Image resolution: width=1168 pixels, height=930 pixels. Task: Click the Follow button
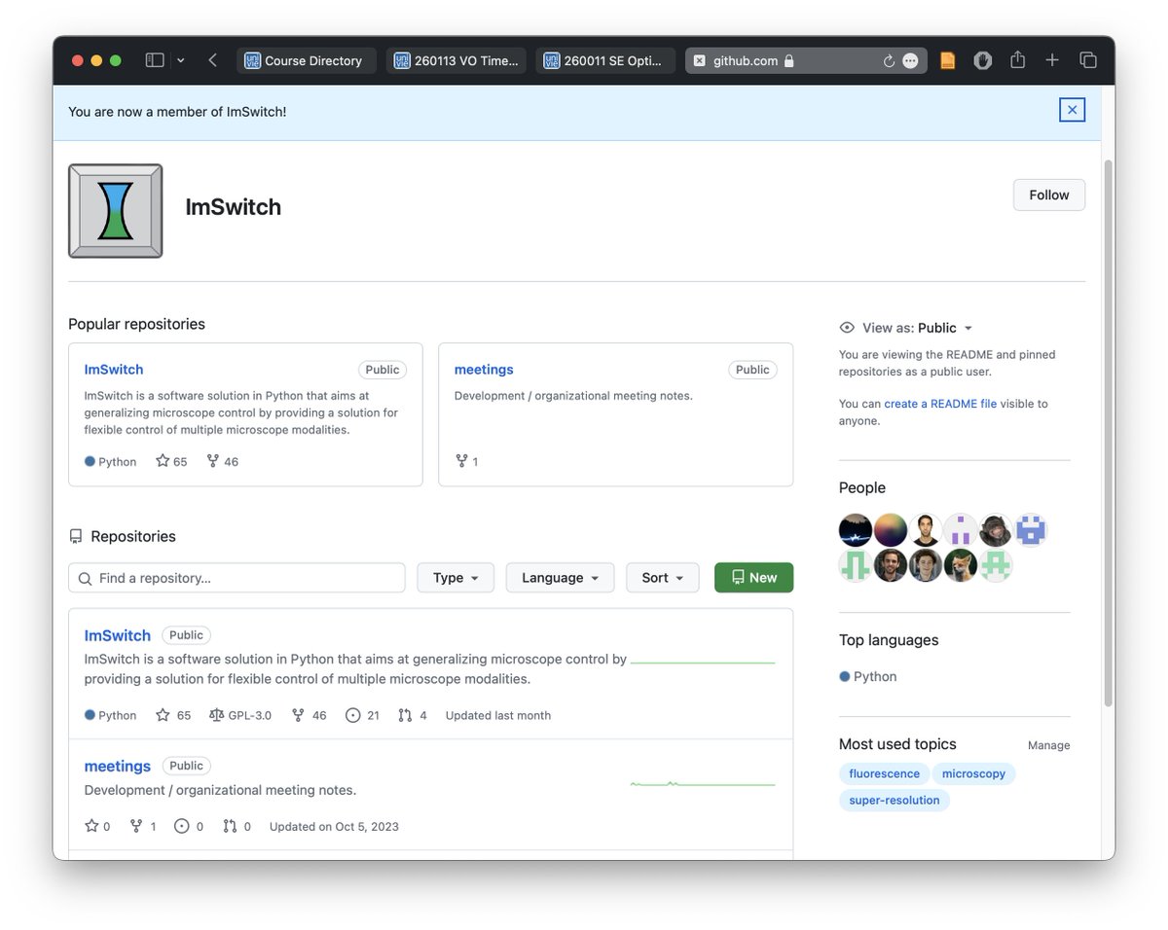click(1048, 195)
